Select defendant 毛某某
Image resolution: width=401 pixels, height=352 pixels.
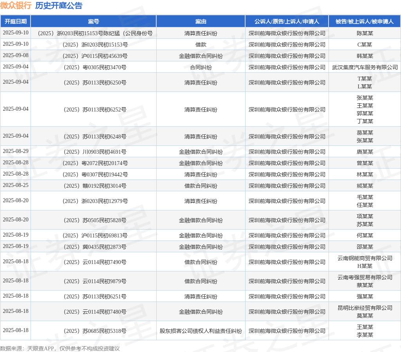[365, 197]
